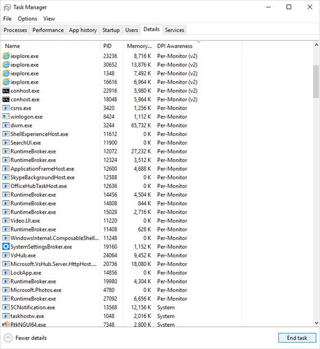This screenshot has width=320, height=349.
Task: Switch to the Users tab
Action: pos(132,30)
